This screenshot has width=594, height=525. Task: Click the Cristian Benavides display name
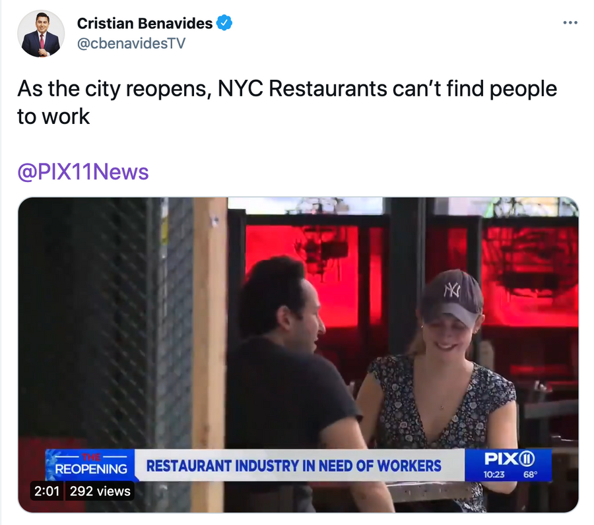pos(145,23)
